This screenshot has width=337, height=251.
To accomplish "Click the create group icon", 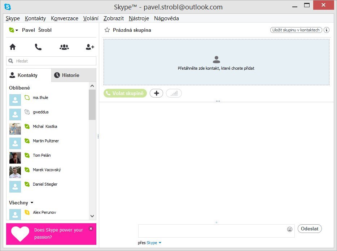I will (64, 47).
